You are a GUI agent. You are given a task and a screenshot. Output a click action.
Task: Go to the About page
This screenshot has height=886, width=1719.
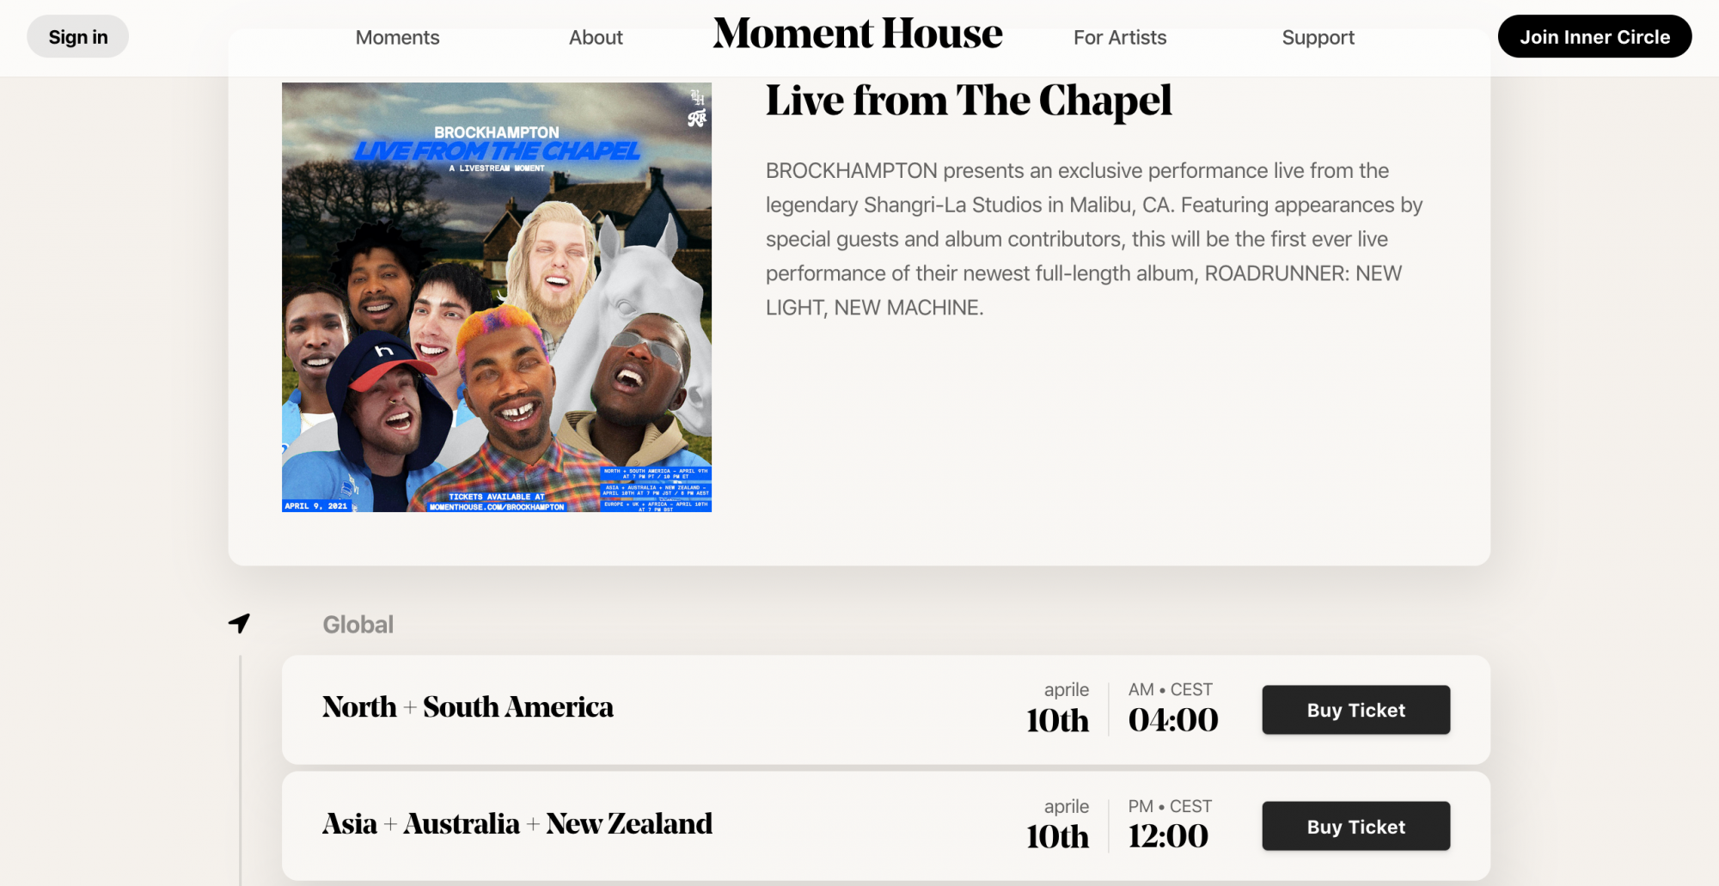click(596, 38)
